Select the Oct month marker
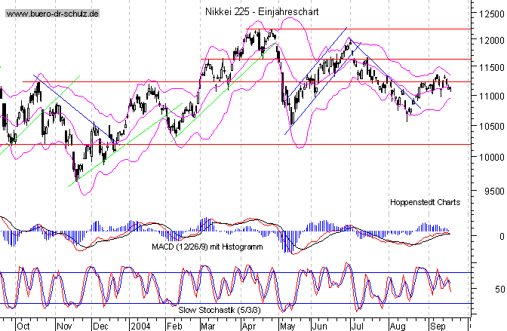 coord(24,326)
